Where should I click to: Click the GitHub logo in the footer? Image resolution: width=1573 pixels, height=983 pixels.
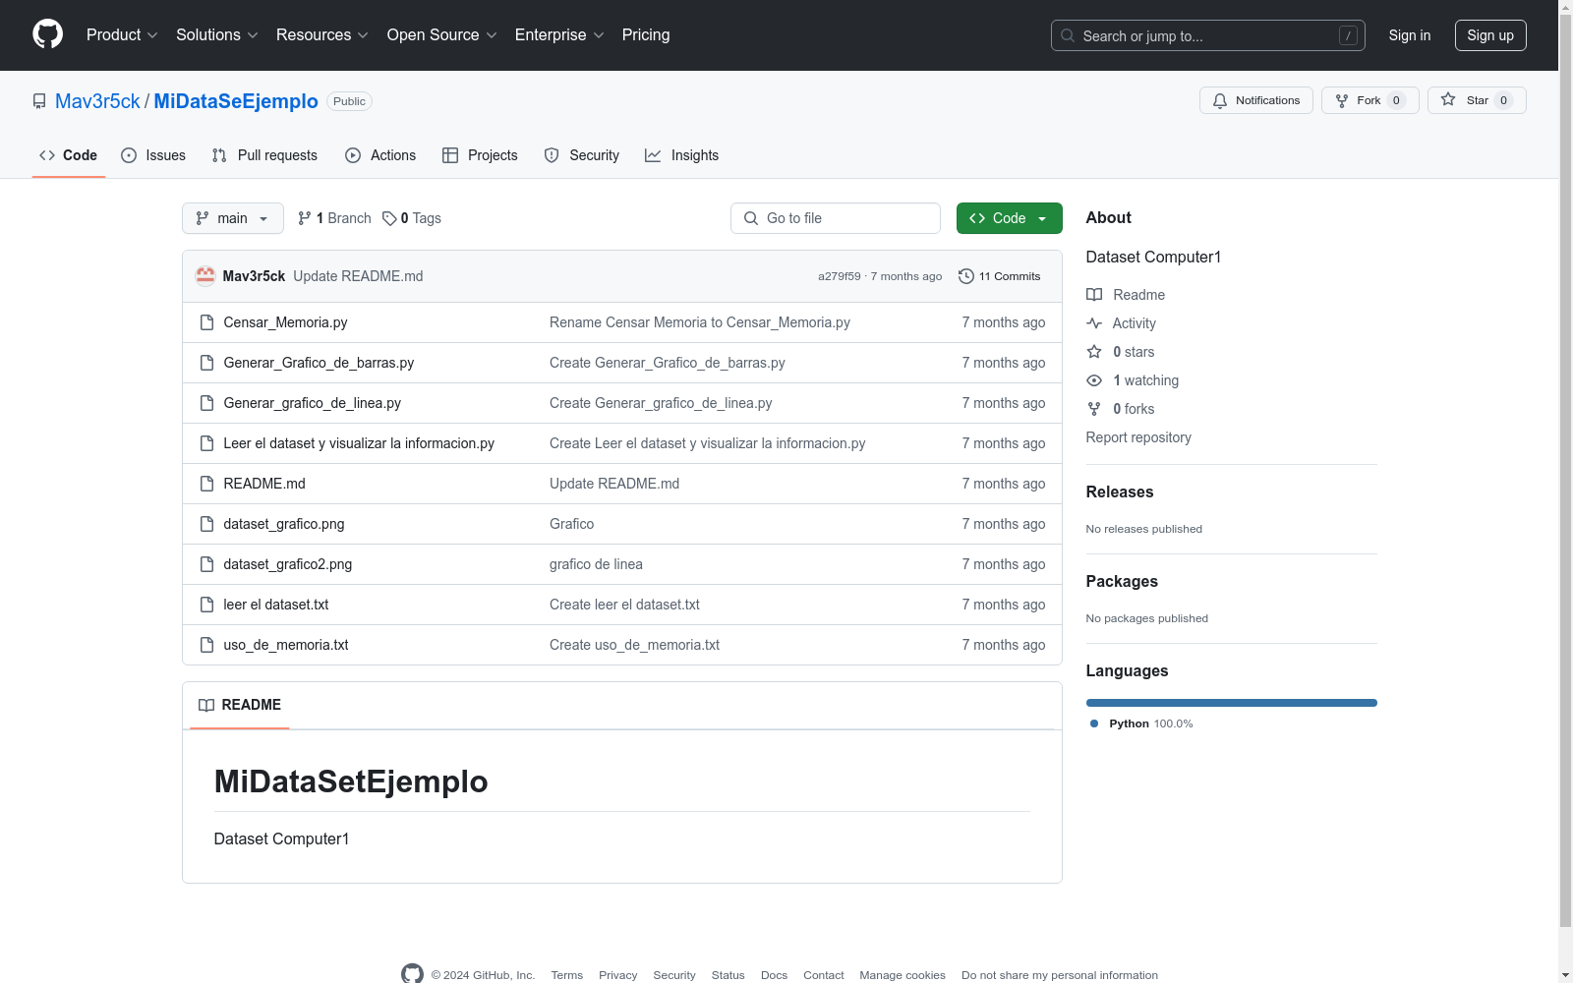(x=412, y=973)
